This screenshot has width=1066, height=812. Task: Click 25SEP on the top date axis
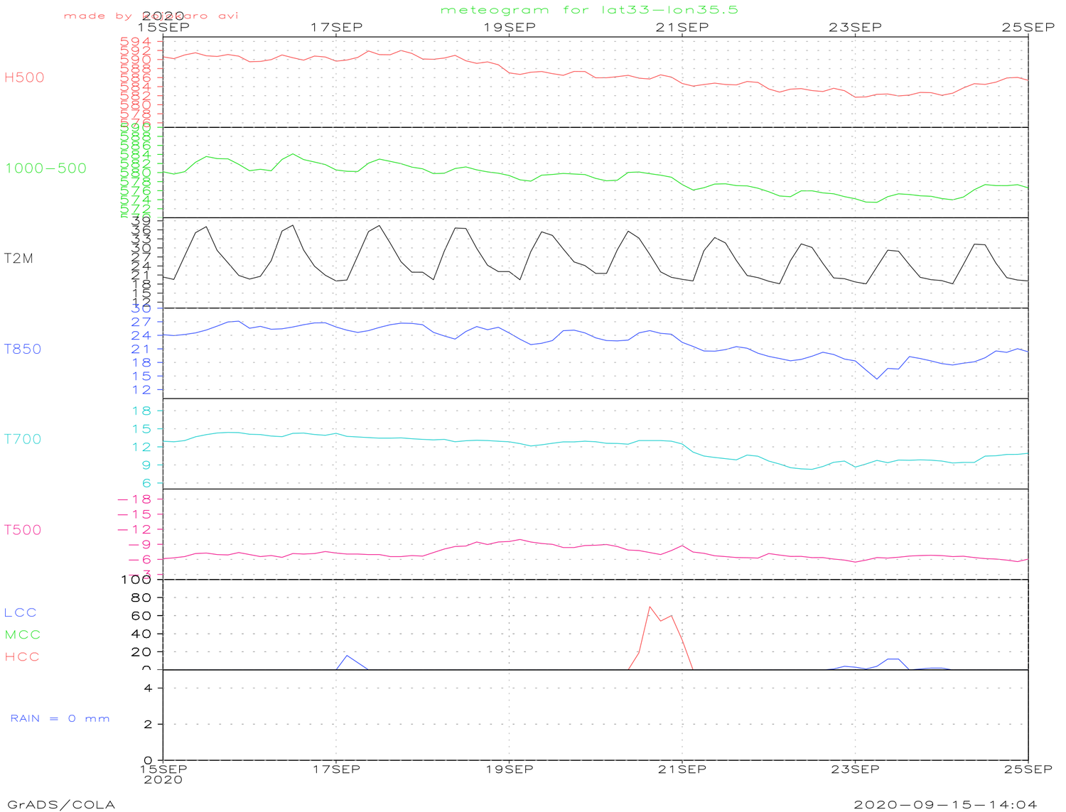click(1028, 27)
